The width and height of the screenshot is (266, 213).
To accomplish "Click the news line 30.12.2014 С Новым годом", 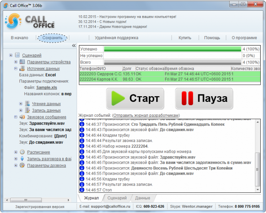I will coord(102,22).
